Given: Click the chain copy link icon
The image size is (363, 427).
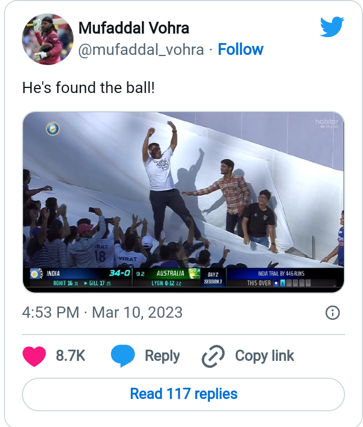Looking at the screenshot, I should point(213,356).
